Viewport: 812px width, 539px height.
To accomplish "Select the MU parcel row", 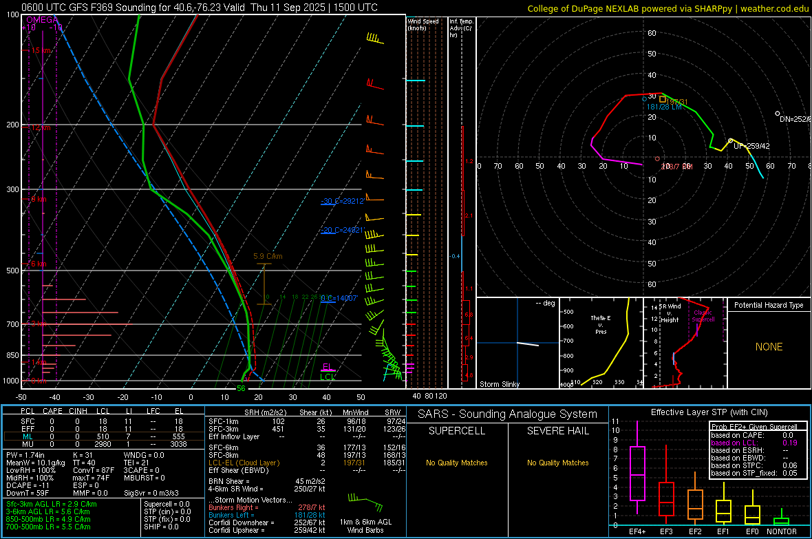I will pos(103,444).
